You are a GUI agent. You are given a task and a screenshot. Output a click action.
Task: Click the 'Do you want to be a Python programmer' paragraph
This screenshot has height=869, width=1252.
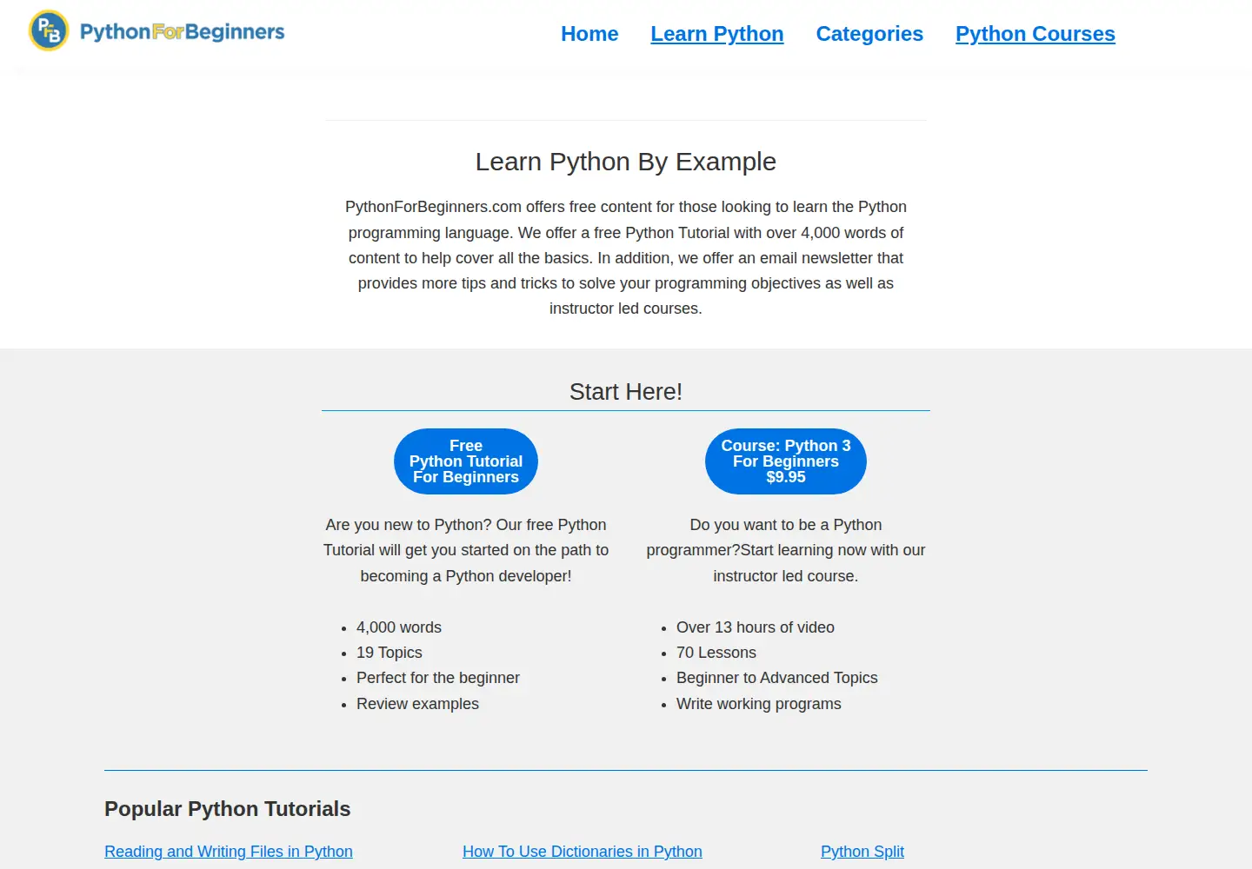pos(786,550)
